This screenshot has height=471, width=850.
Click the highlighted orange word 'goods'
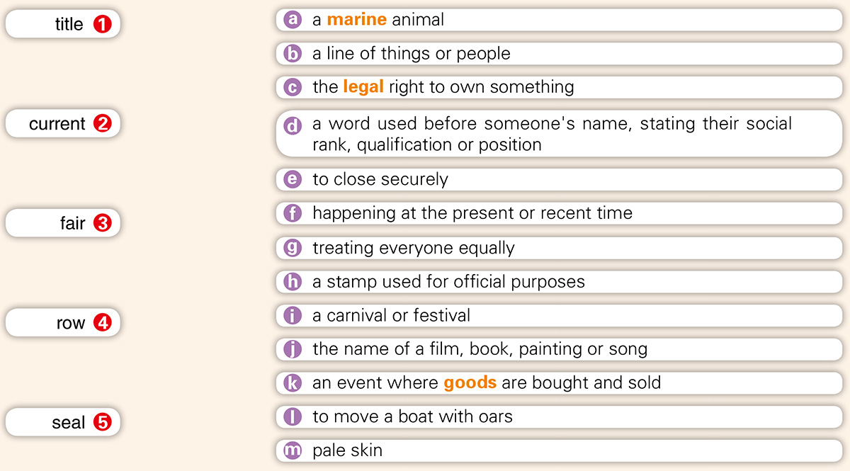470,383
